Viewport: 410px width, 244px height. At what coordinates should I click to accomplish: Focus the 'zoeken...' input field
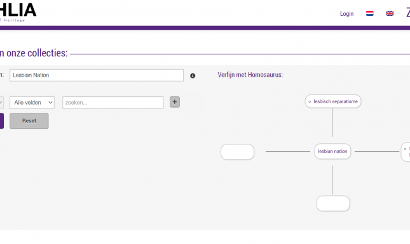coord(113,103)
